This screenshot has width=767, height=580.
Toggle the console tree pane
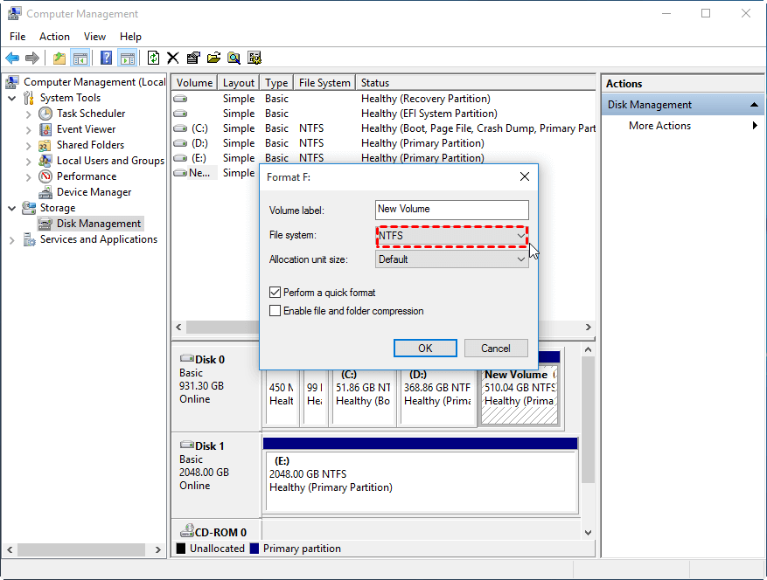pyautogui.click(x=80, y=58)
